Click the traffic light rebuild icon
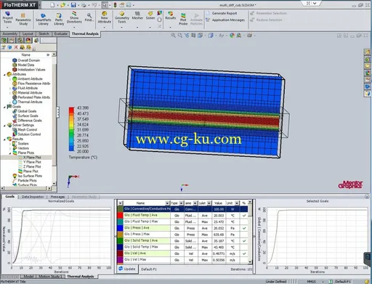Image resolution: width=372 pixels, height=284 pixels. [115, 5]
